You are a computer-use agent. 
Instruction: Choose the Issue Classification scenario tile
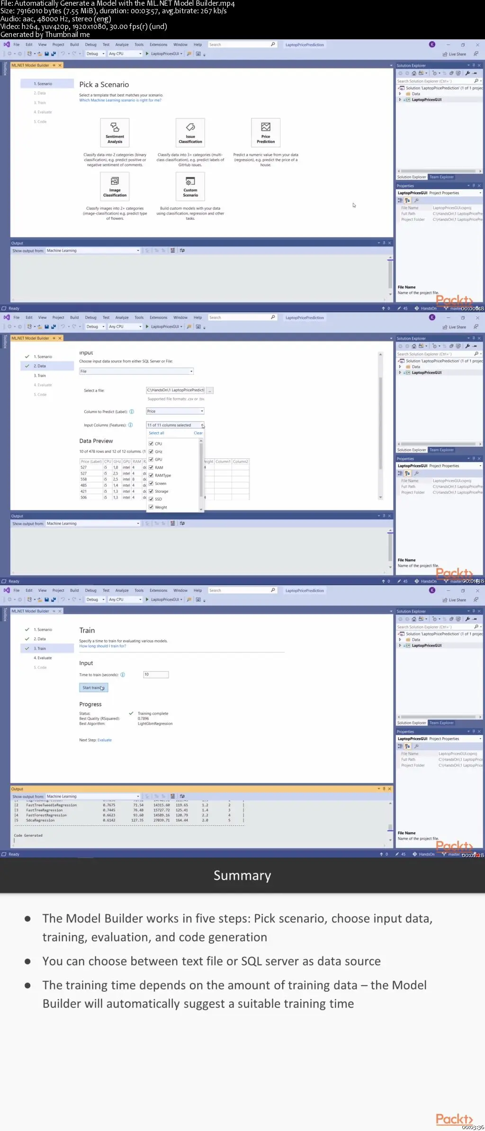(x=190, y=132)
